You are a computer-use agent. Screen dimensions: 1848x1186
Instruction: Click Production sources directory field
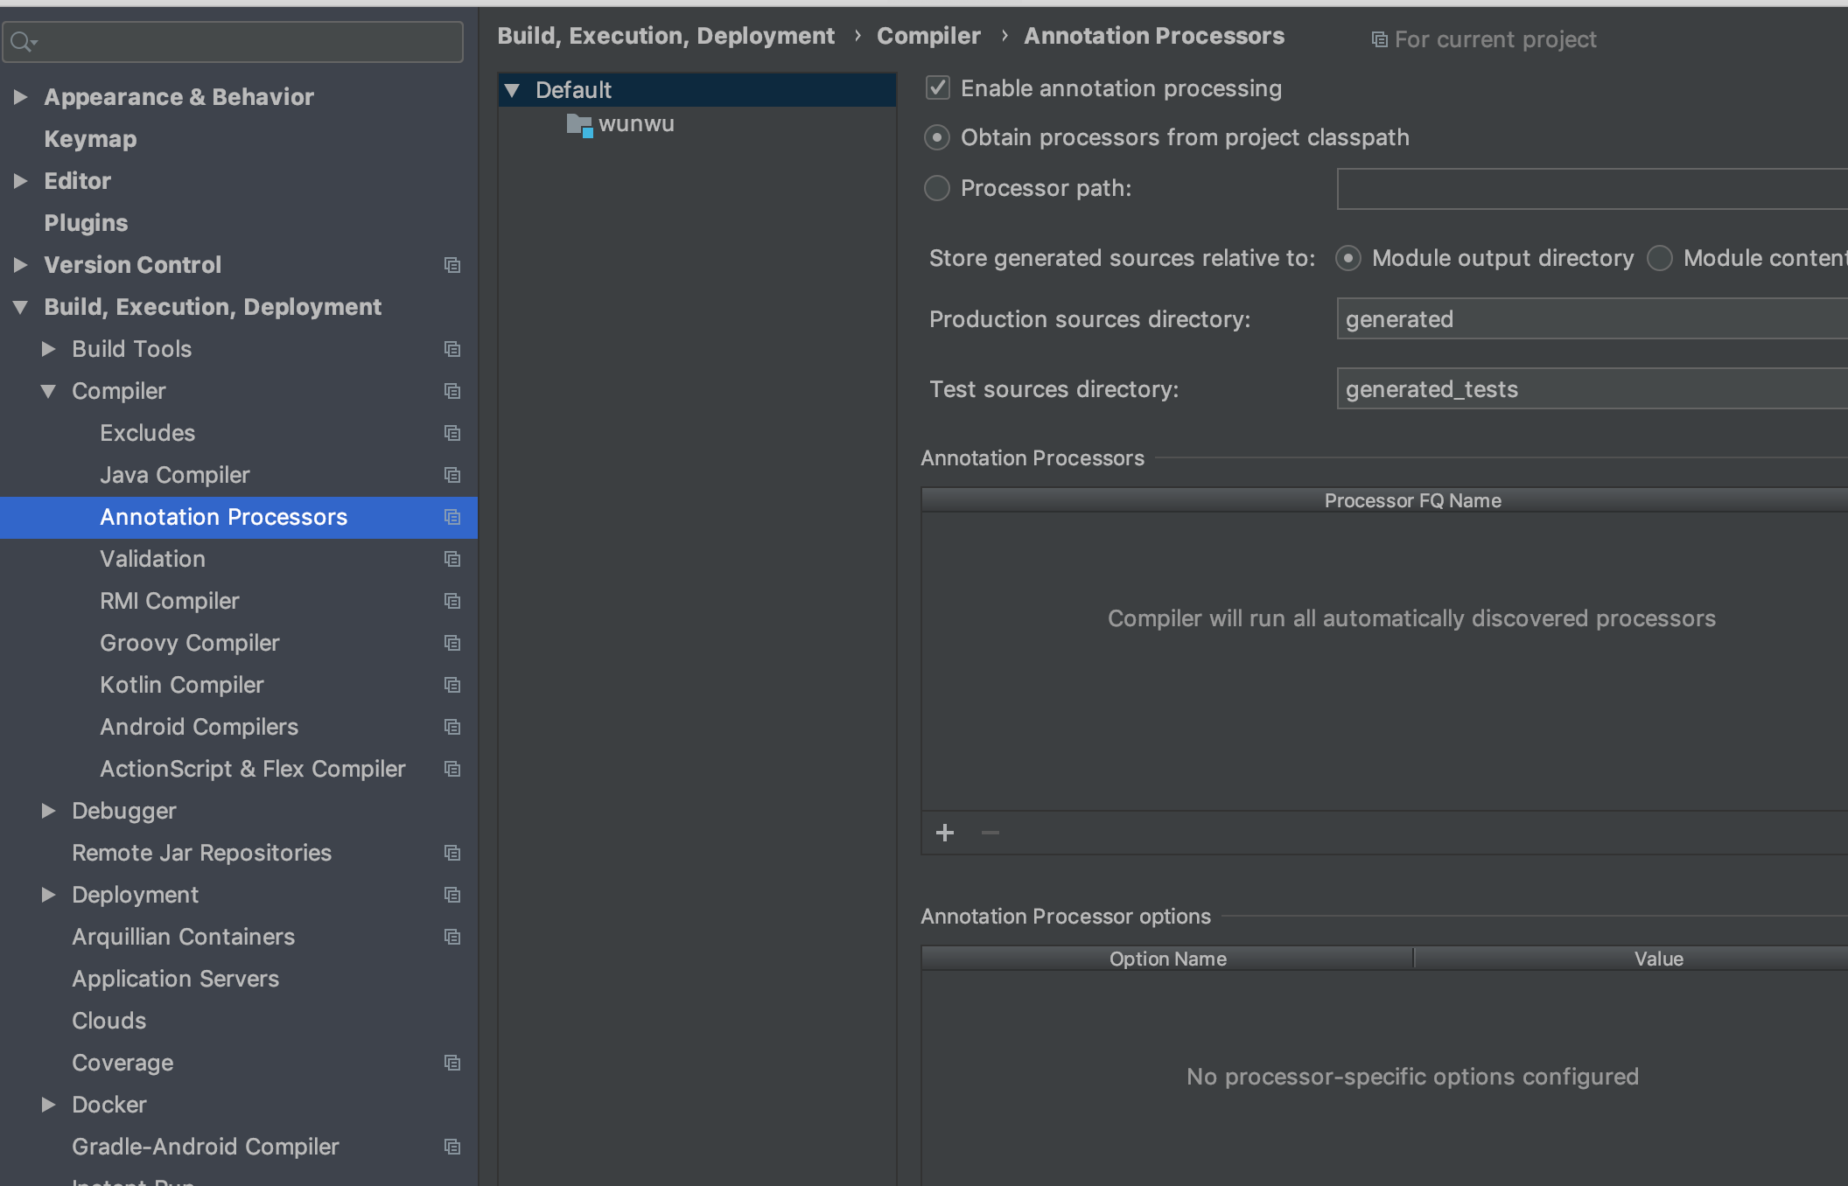coord(1592,319)
